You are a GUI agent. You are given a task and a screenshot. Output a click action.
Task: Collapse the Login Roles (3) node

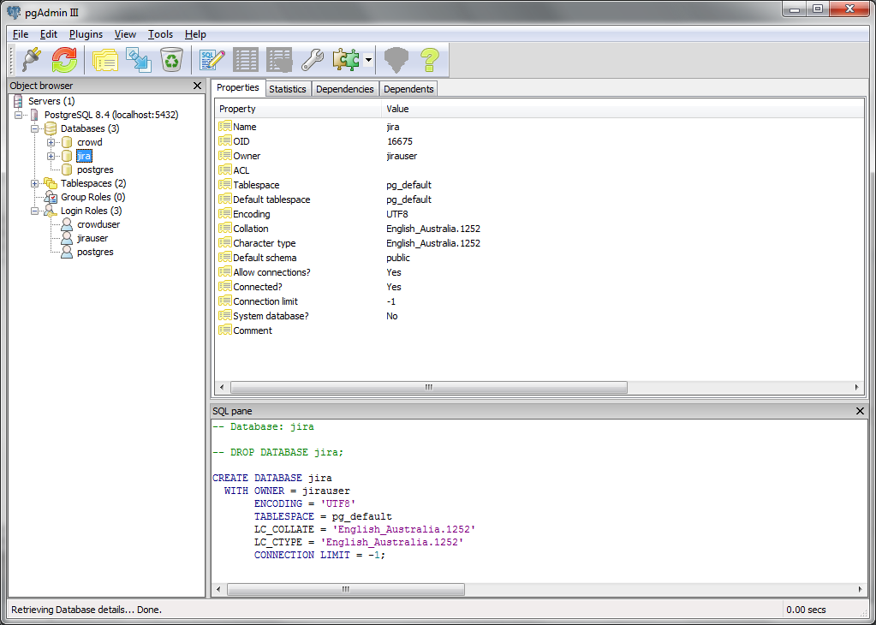pyautogui.click(x=34, y=211)
